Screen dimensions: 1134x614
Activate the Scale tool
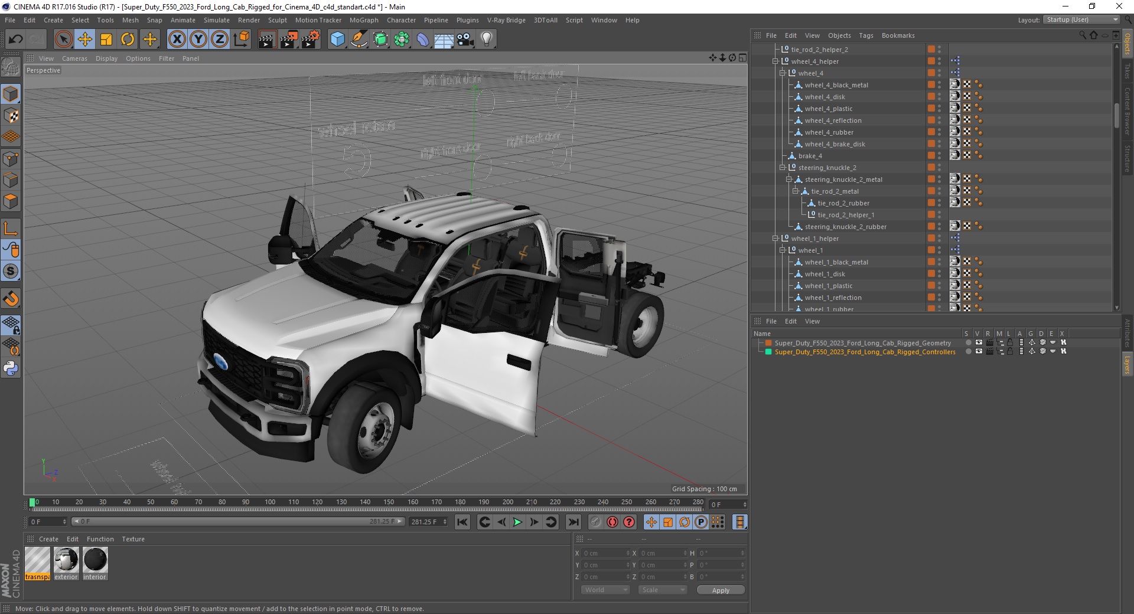(106, 40)
